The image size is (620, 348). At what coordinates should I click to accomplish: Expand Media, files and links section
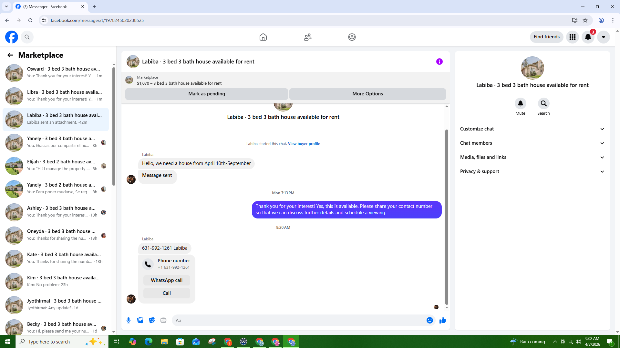532,157
